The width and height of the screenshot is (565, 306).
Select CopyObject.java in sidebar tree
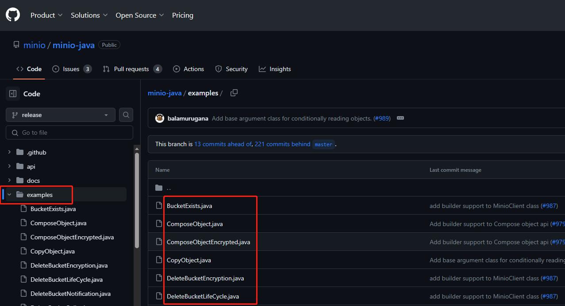click(x=53, y=251)
